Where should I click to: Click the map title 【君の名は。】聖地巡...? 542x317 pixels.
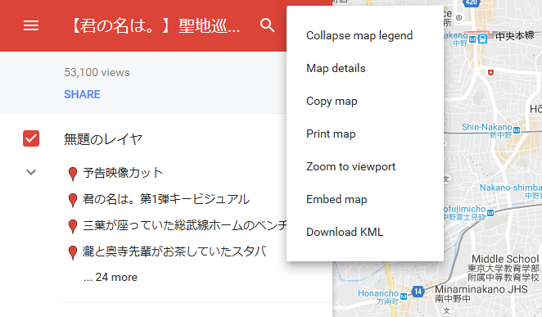point(155,25)
